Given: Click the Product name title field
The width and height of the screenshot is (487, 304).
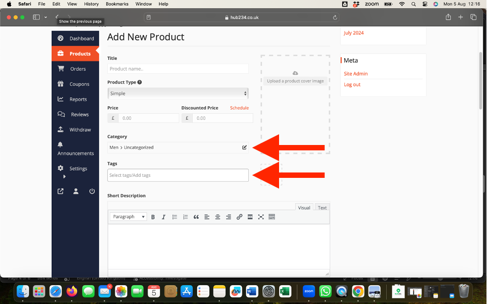Looking at the screenshot, I should (178, 69).
